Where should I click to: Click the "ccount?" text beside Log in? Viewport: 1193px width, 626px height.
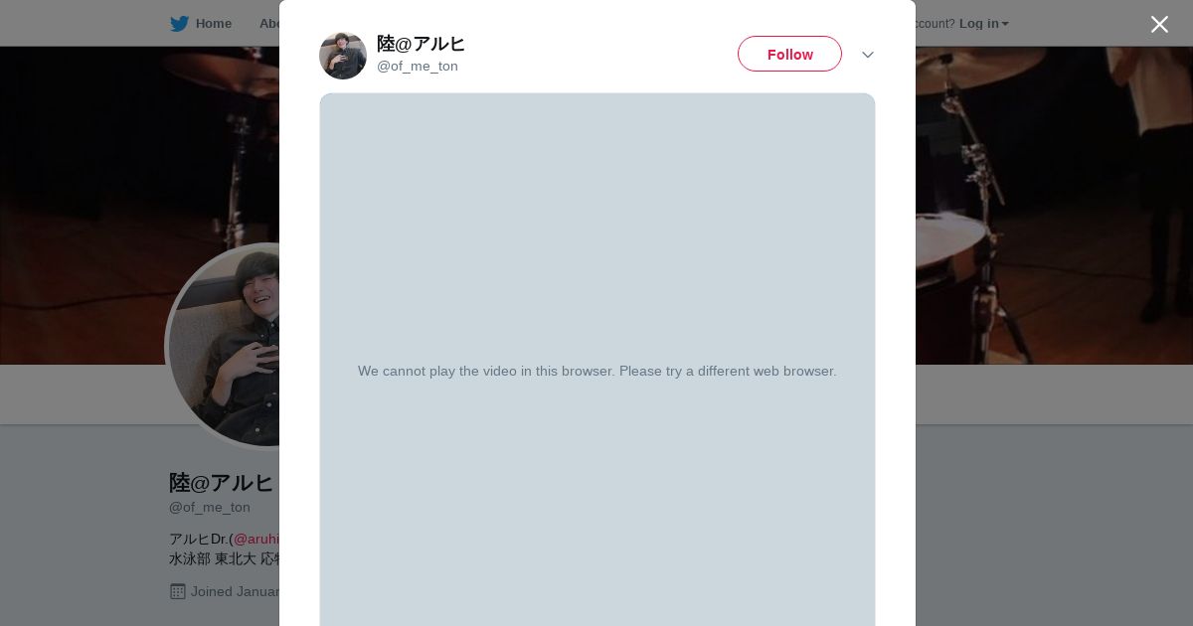pyautogui.click(x=935, y=24)
